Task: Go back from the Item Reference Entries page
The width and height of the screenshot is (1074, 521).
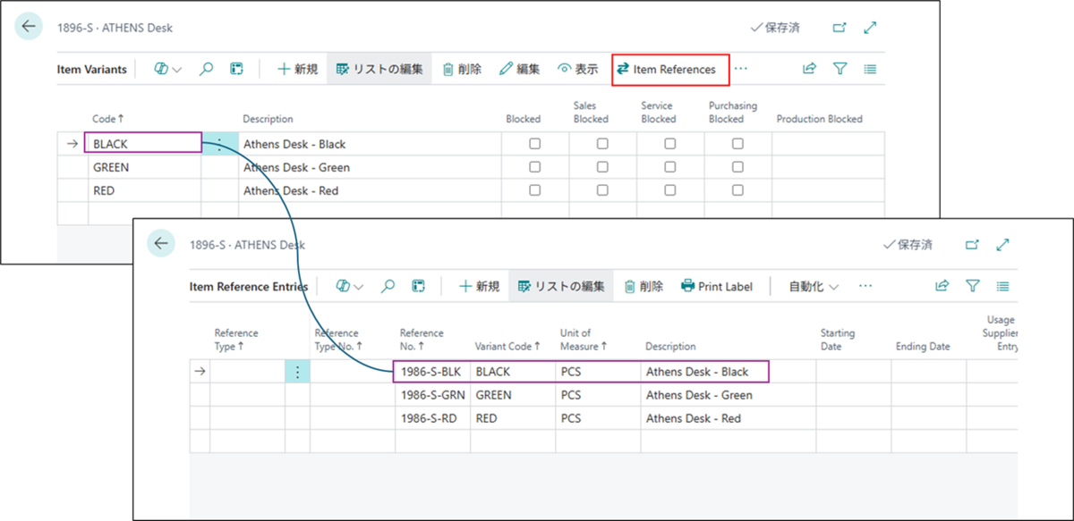Action: pyautogui.click(x=161, y=244)
